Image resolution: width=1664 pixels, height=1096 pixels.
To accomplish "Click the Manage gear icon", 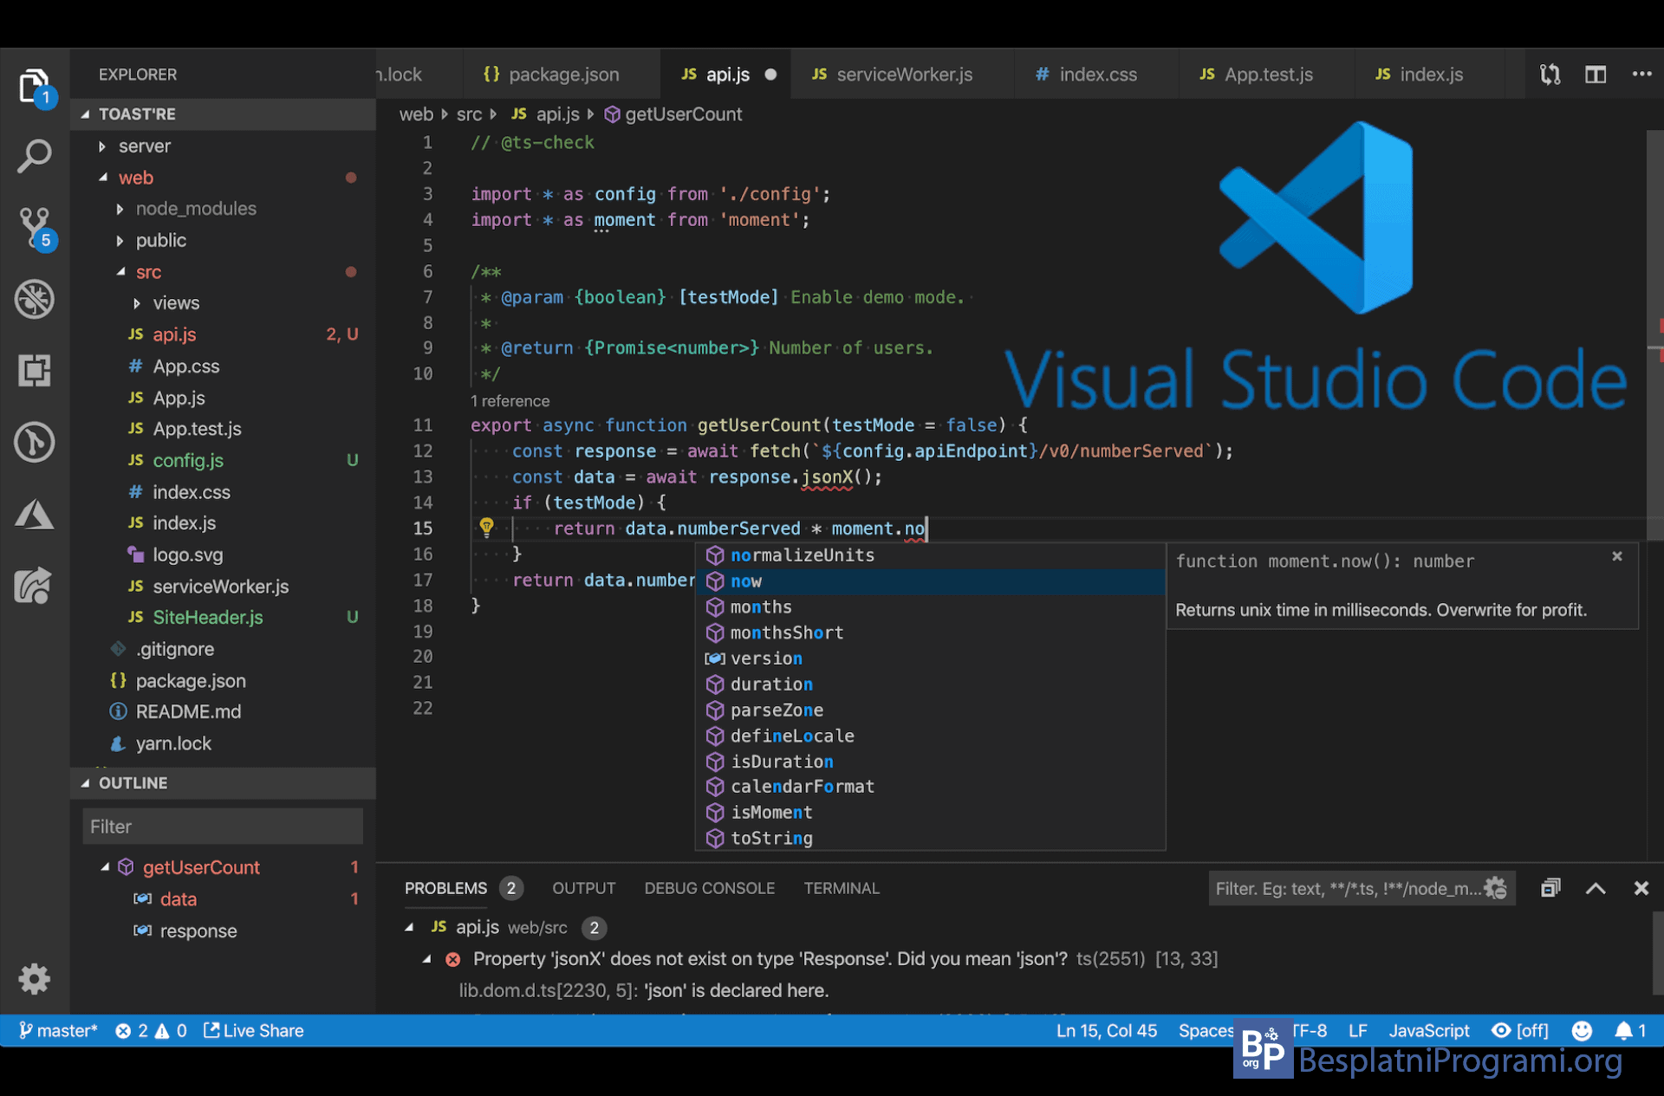I will pos(35,979).
